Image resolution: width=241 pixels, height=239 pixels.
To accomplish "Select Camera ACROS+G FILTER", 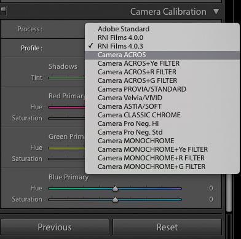I will (162, 80).
